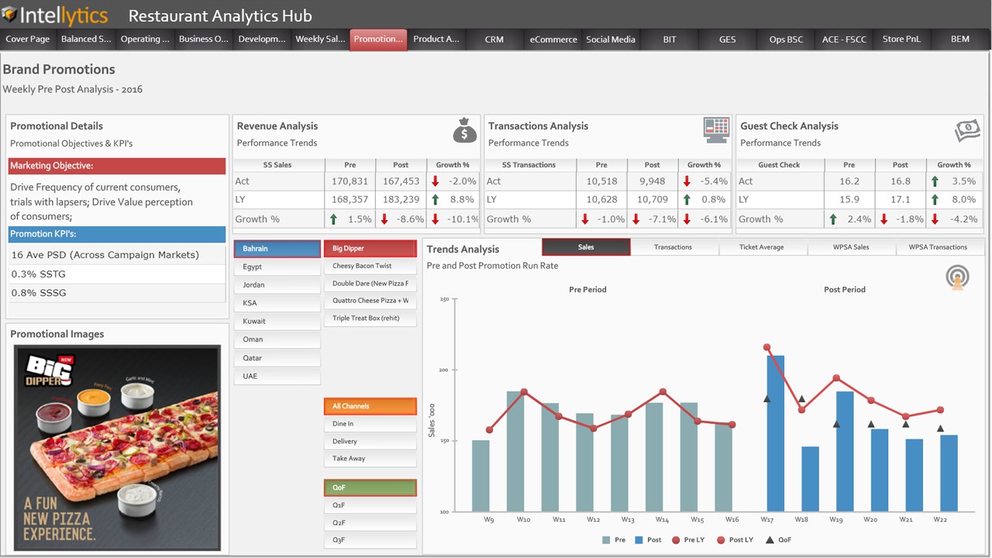Select UAE market filter
Image resolution: width=992 pixels, height=558 pixels.
[x=277, y=376]
